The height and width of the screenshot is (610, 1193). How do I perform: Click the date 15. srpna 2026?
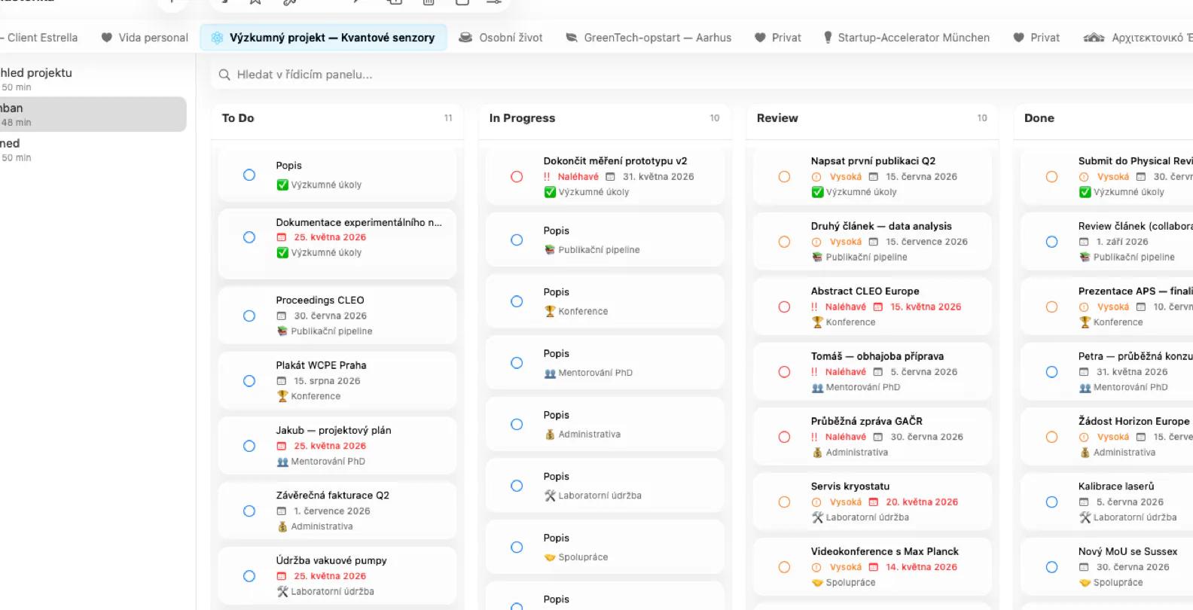(x=327, y=381)
